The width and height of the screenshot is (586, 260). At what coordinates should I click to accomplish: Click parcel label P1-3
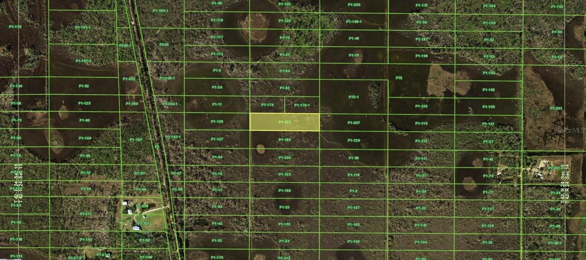coord(217,70)
